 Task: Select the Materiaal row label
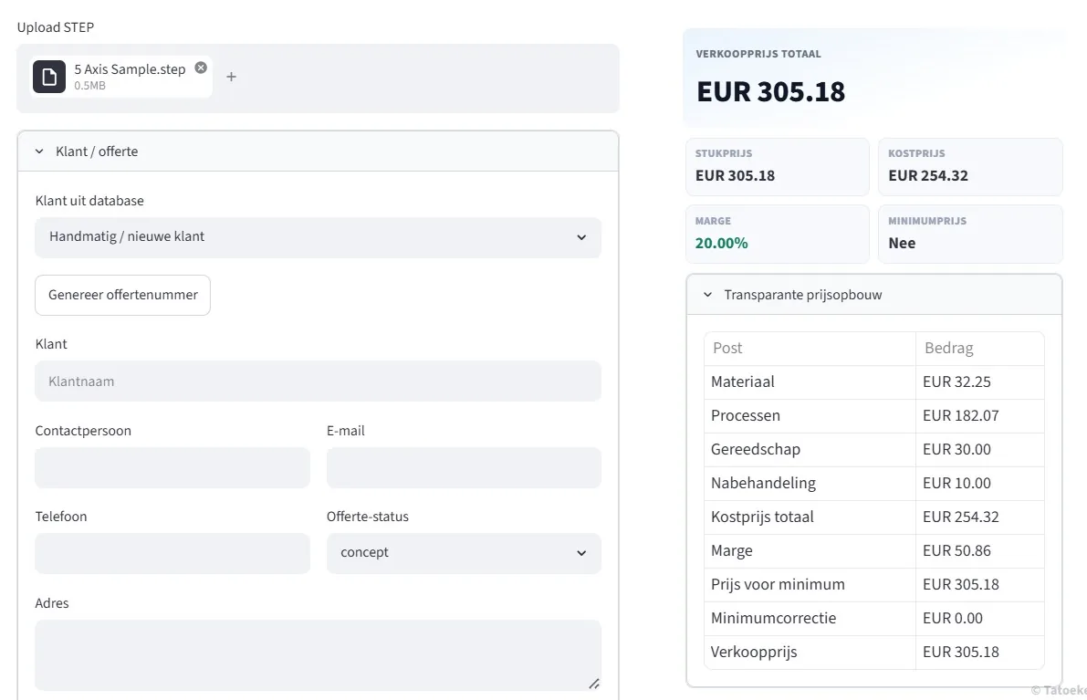coord(742,381)
